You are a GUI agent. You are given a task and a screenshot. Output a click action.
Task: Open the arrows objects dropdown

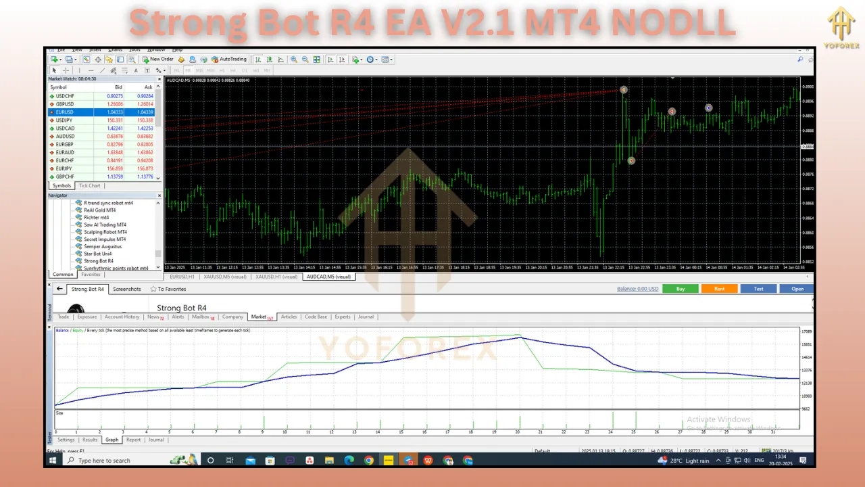[160, 70]
